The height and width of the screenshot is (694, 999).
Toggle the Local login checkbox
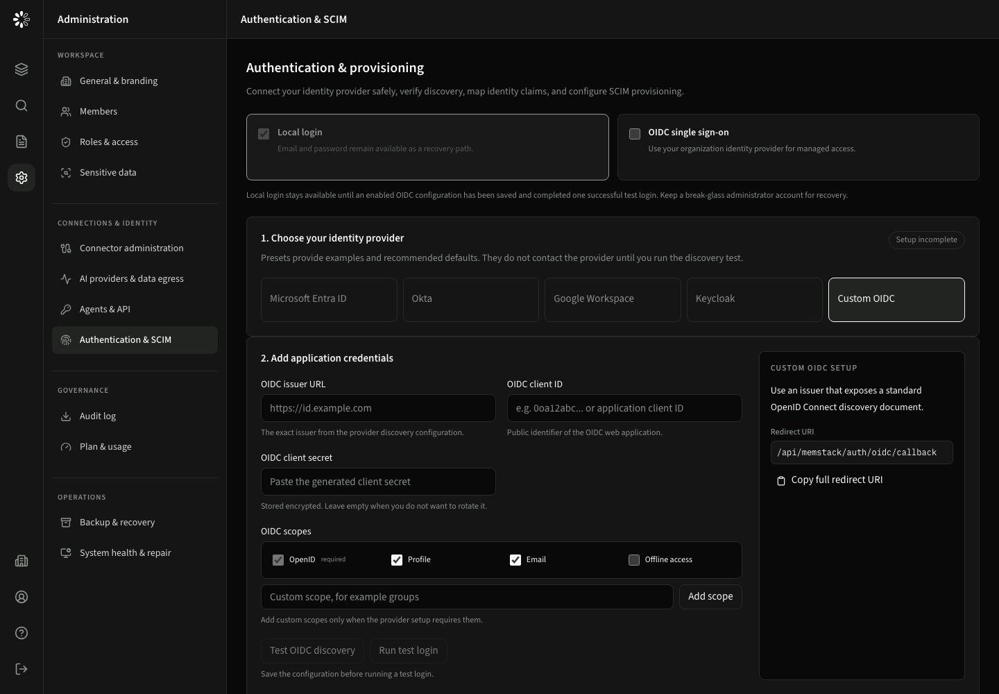(x=264, y=134)
